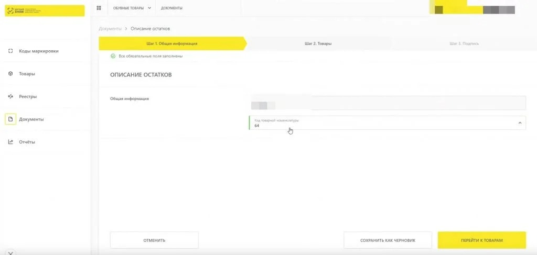Click the blurred user profile area
This screenshot has height=255, width=537.
472,7
